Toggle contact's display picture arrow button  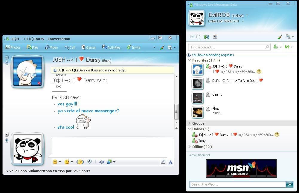[x=7, y=57]
